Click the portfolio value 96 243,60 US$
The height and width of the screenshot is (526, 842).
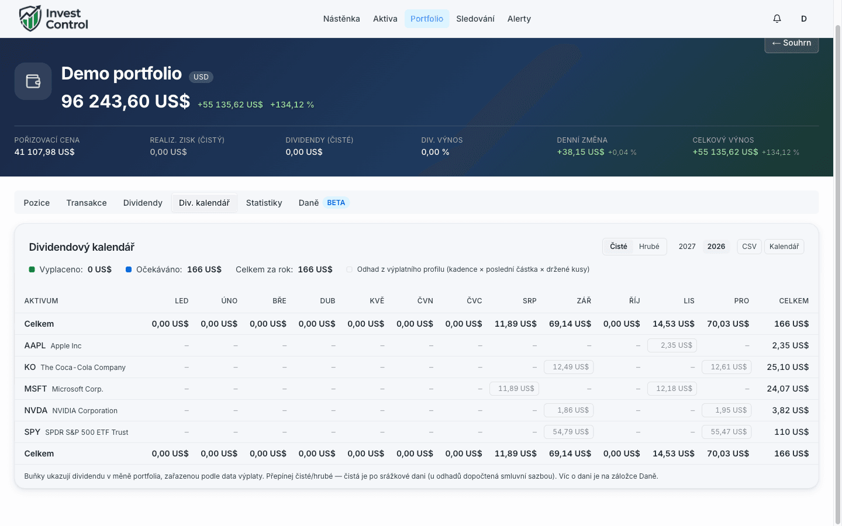[x=126, y=102]
